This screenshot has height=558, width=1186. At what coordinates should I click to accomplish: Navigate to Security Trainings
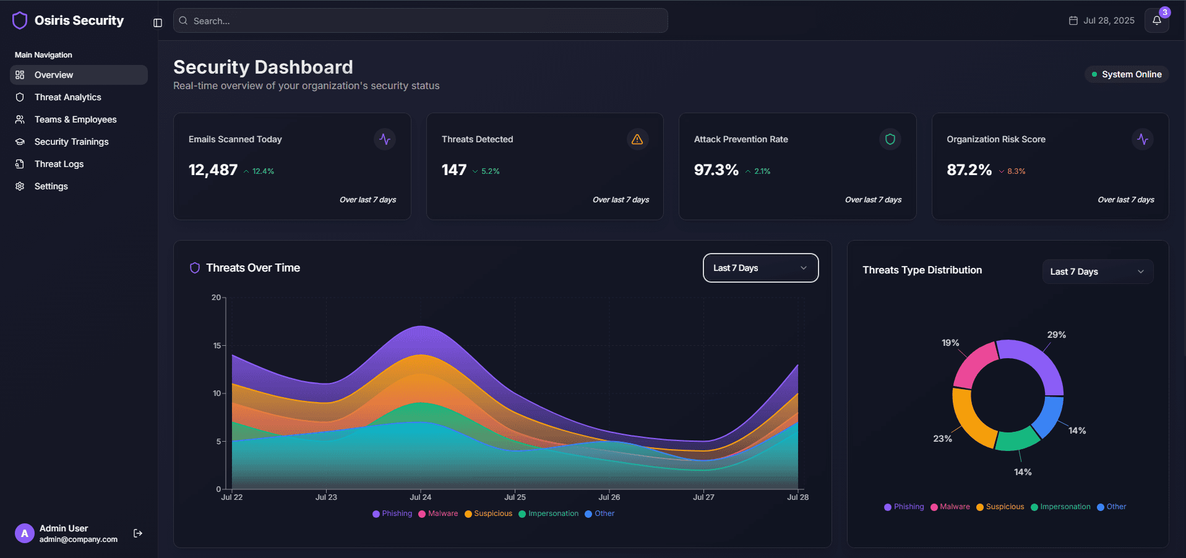click(x=79, y=142)
